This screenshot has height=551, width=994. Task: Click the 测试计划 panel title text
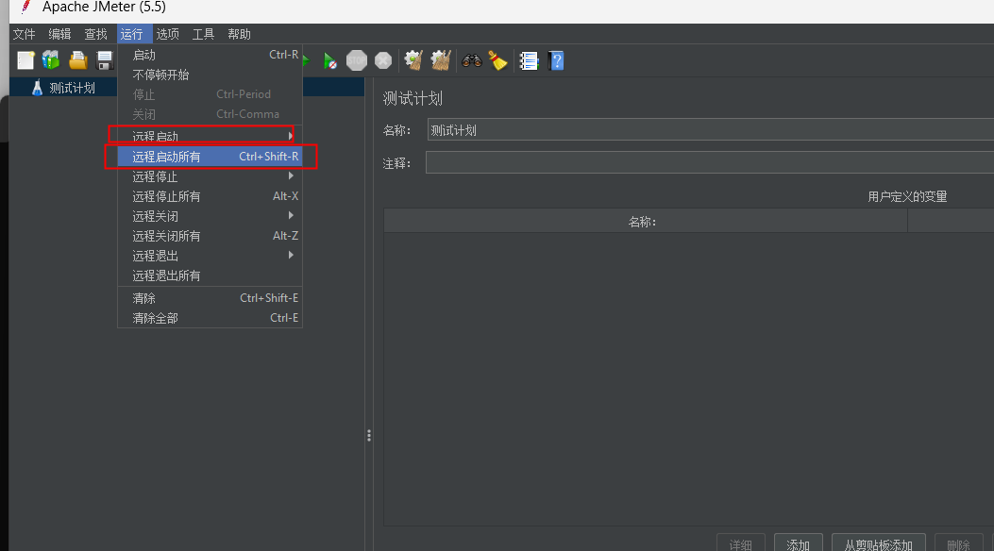[413, 98]
